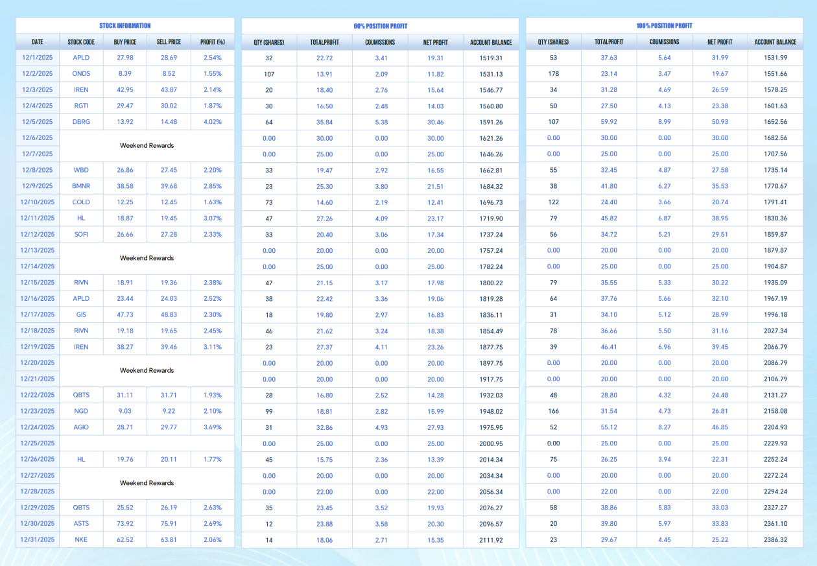Click the Buy Price column header
The width and height of the screenshot is (817, 566).
[x=125, y=42]
